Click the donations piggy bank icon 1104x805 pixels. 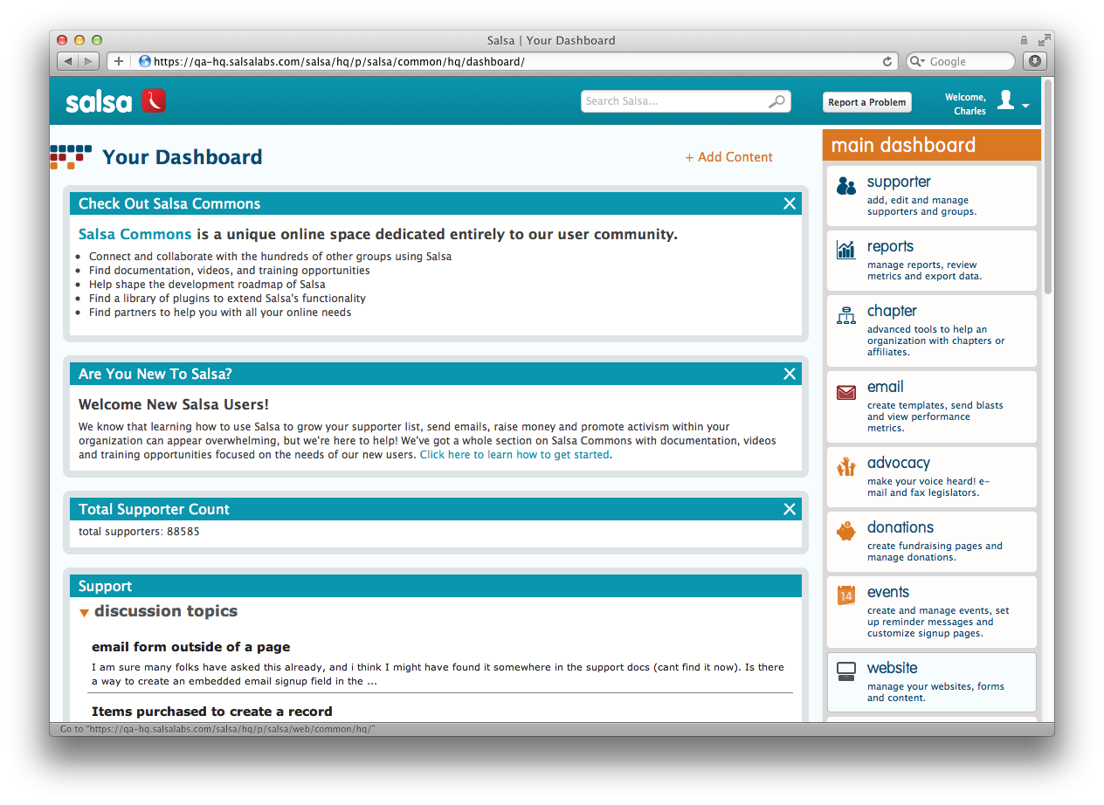tap(845, 531)
